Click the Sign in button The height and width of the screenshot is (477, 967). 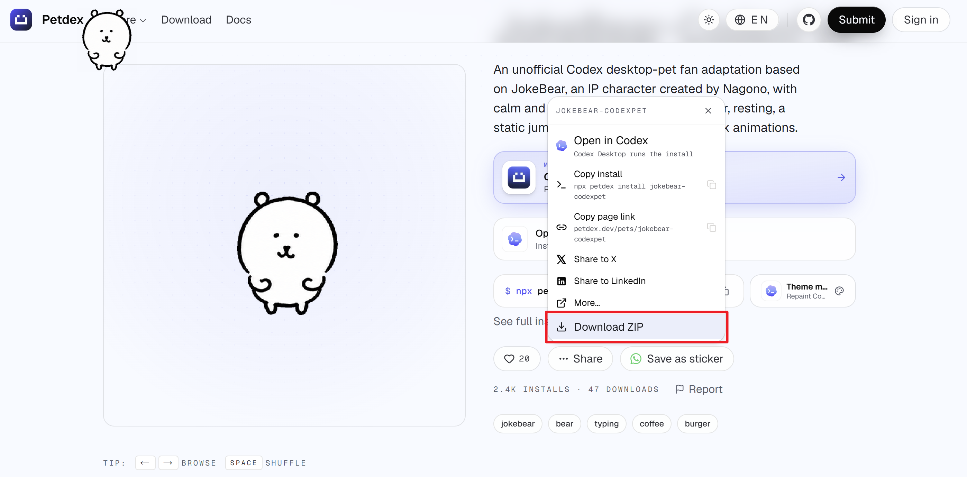pos(921,19)
